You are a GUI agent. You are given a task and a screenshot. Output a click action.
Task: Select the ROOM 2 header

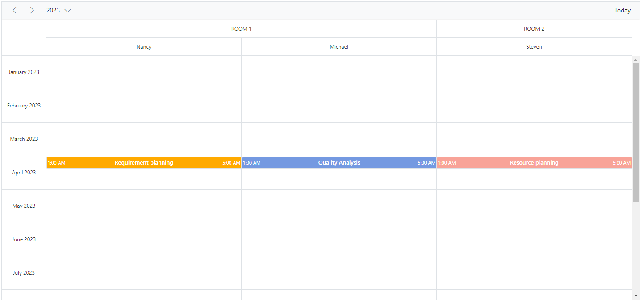534,29
